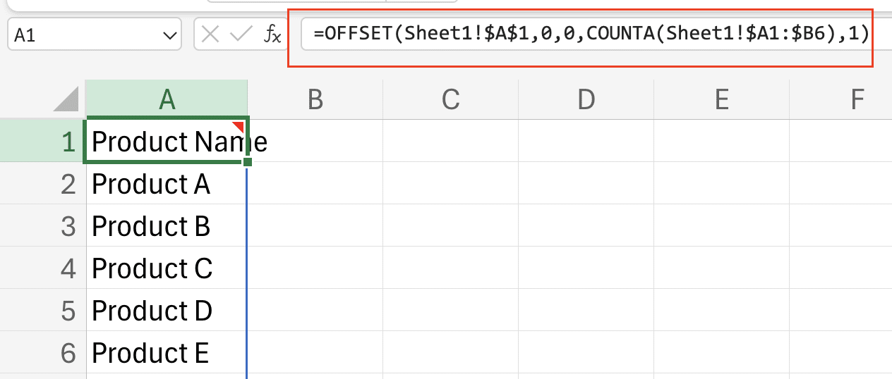892x379 pixels.
Task: Select column B header
Action: click(x=315, y=100)
